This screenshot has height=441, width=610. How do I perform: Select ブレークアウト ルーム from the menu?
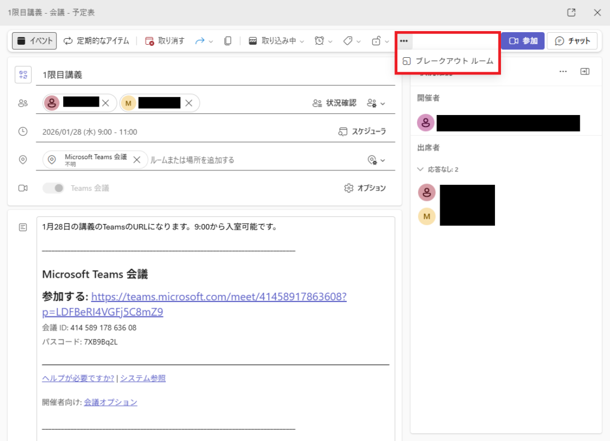tap(448, 61)
